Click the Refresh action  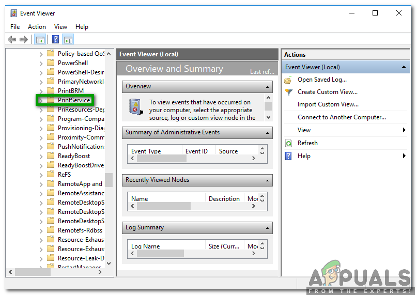pyautogui.click(x=307, y=143)
